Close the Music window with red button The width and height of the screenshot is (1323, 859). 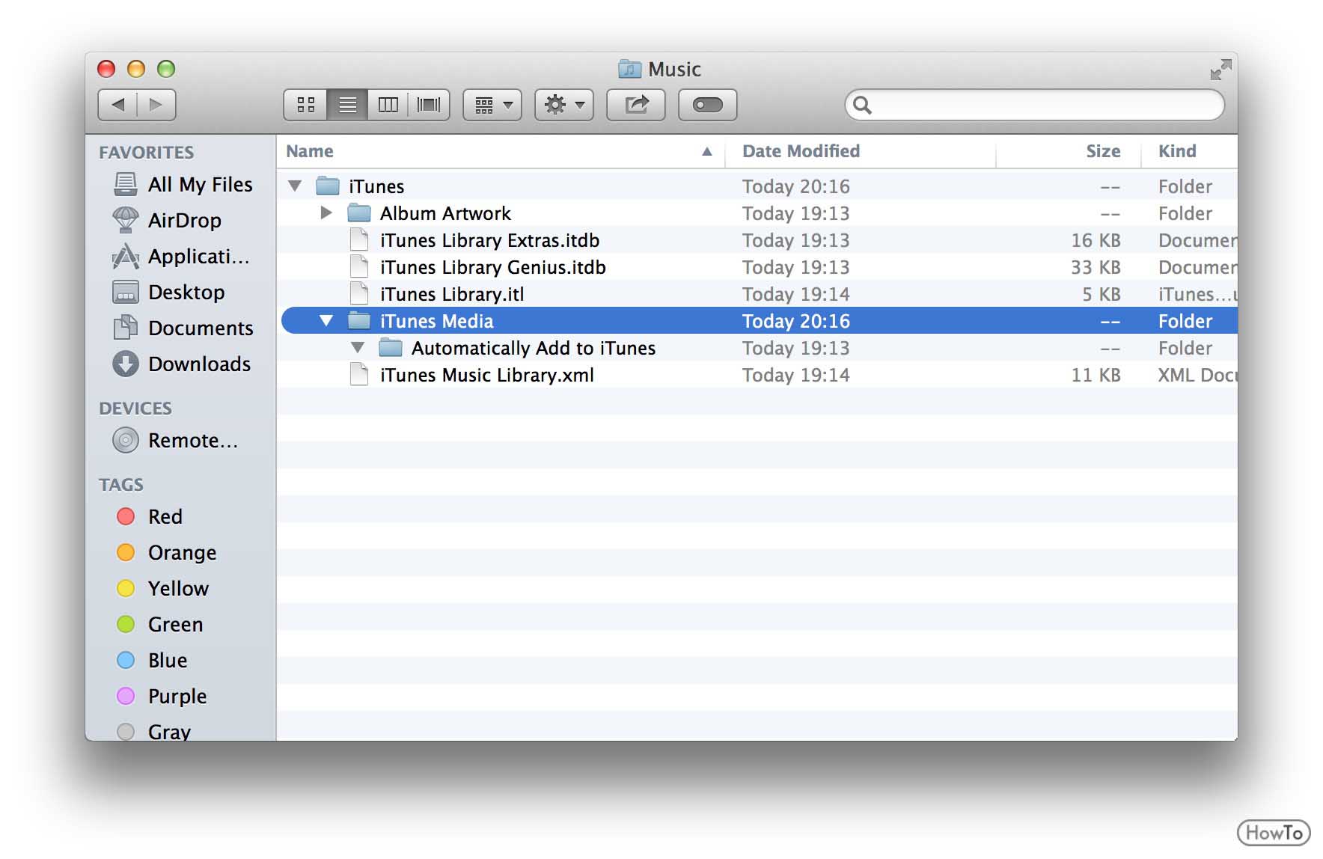point(106,69)
